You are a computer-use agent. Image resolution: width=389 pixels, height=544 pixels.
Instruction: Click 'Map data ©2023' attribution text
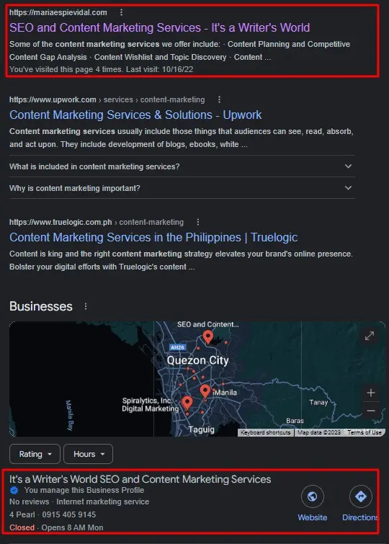coord(319,432)
